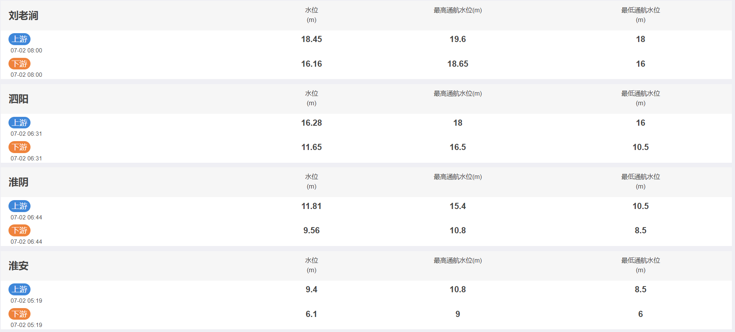Click the orange 下游 badge under 泗阳
The image size is (735, 332).
coord(20,147)
